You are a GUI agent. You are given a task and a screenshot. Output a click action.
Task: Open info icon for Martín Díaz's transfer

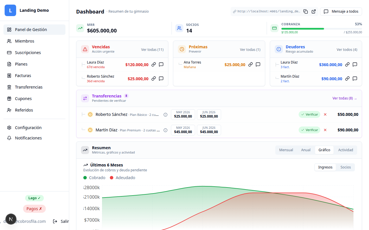(165, 130)
